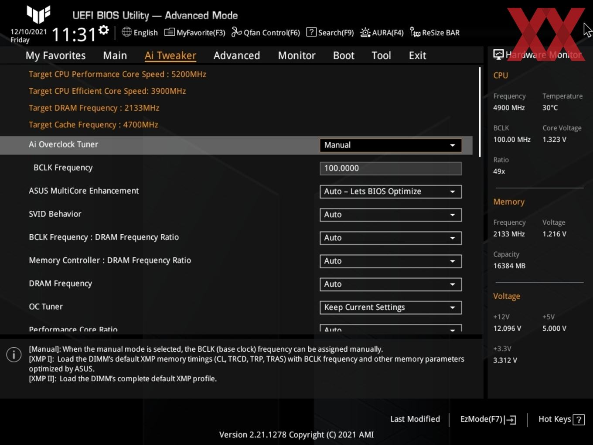Click the 12/10/2021 Friday date

click(x=28, y=36)
